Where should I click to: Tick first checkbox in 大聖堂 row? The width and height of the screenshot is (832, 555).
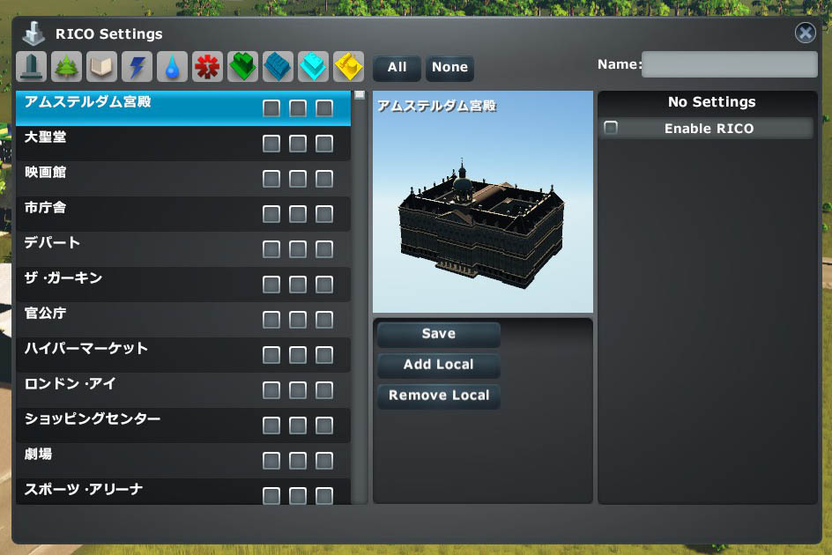(x=271, y=144)
